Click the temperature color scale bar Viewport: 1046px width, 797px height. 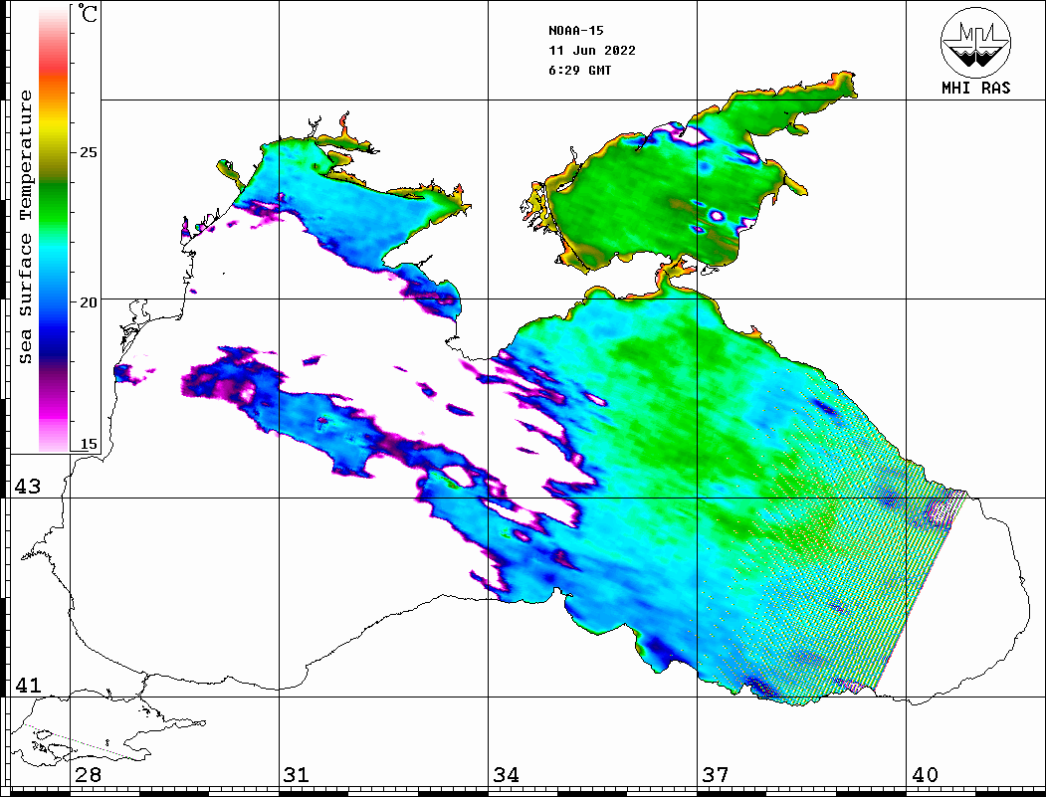[54, 230]
